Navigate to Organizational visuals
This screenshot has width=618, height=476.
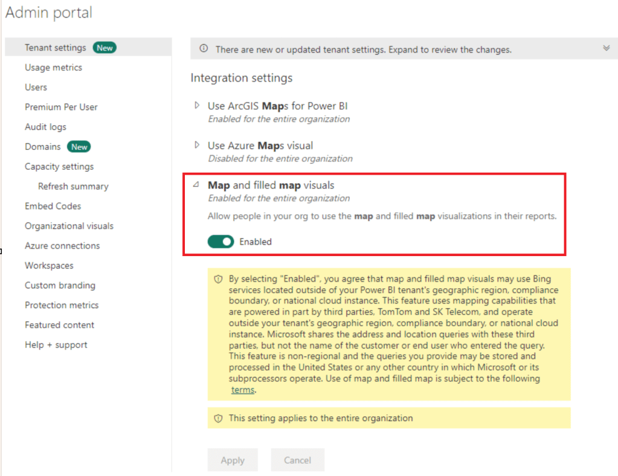coord(69,226)
